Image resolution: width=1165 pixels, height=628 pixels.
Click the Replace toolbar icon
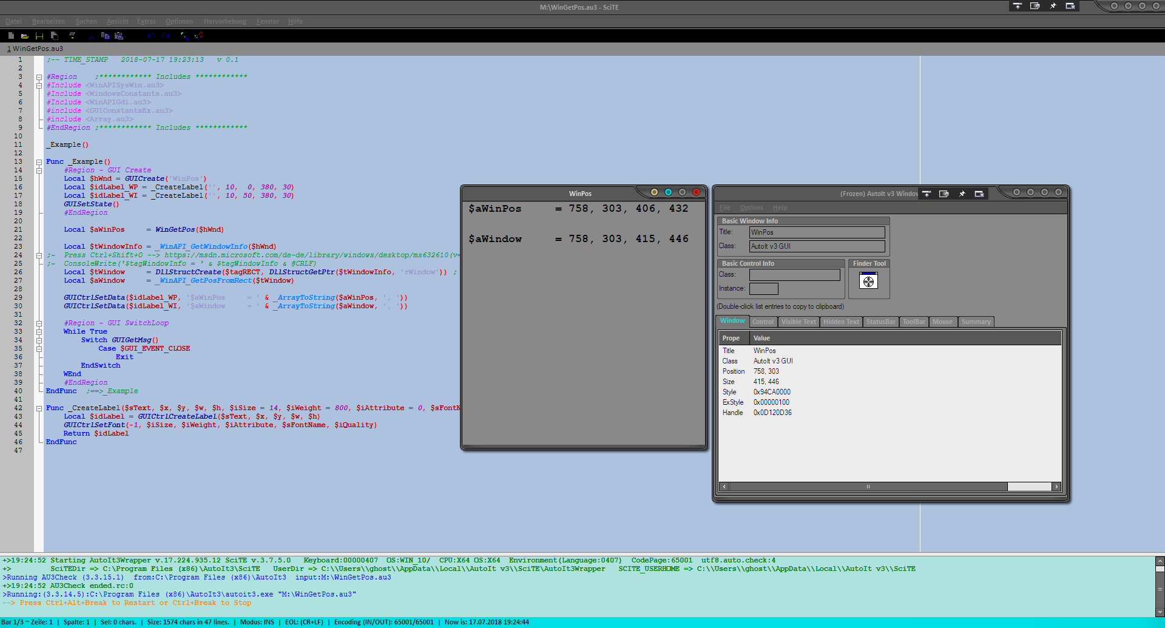(199, 36)
